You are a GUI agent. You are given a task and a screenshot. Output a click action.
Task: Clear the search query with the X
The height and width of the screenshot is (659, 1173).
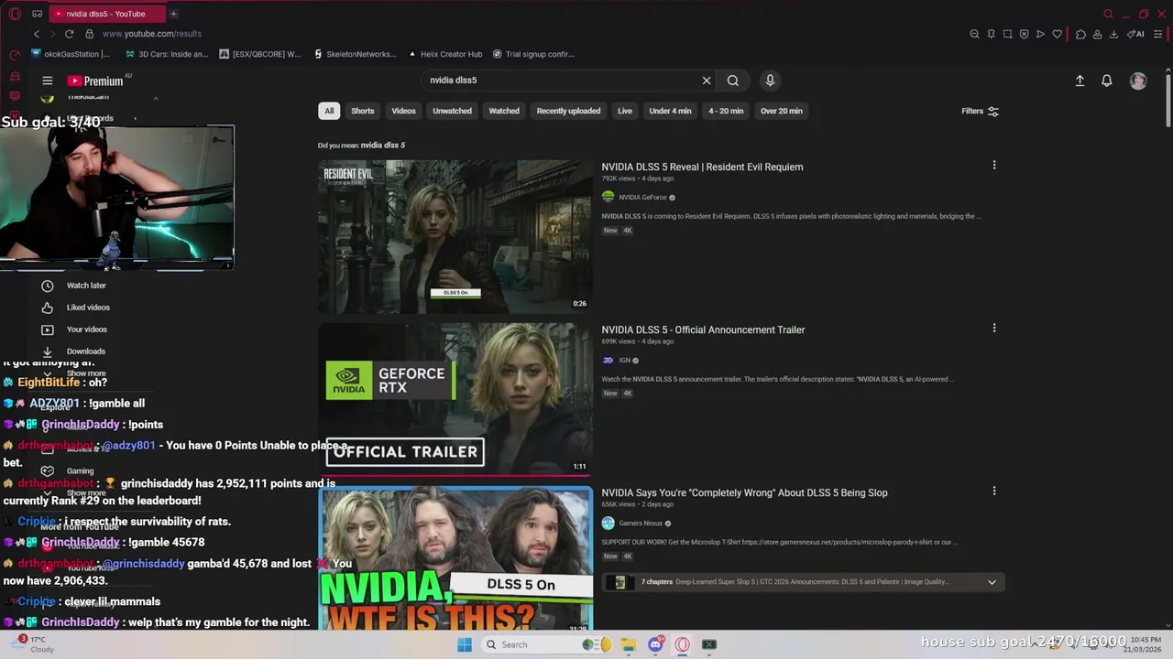pos(707,81)
